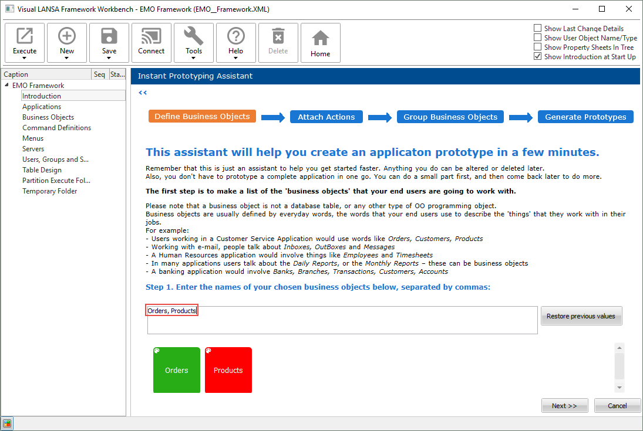The width and height of the screenshot is (643, 431).
Task: Click the tile area scrollbar up arrow
Action: (619, 348)
